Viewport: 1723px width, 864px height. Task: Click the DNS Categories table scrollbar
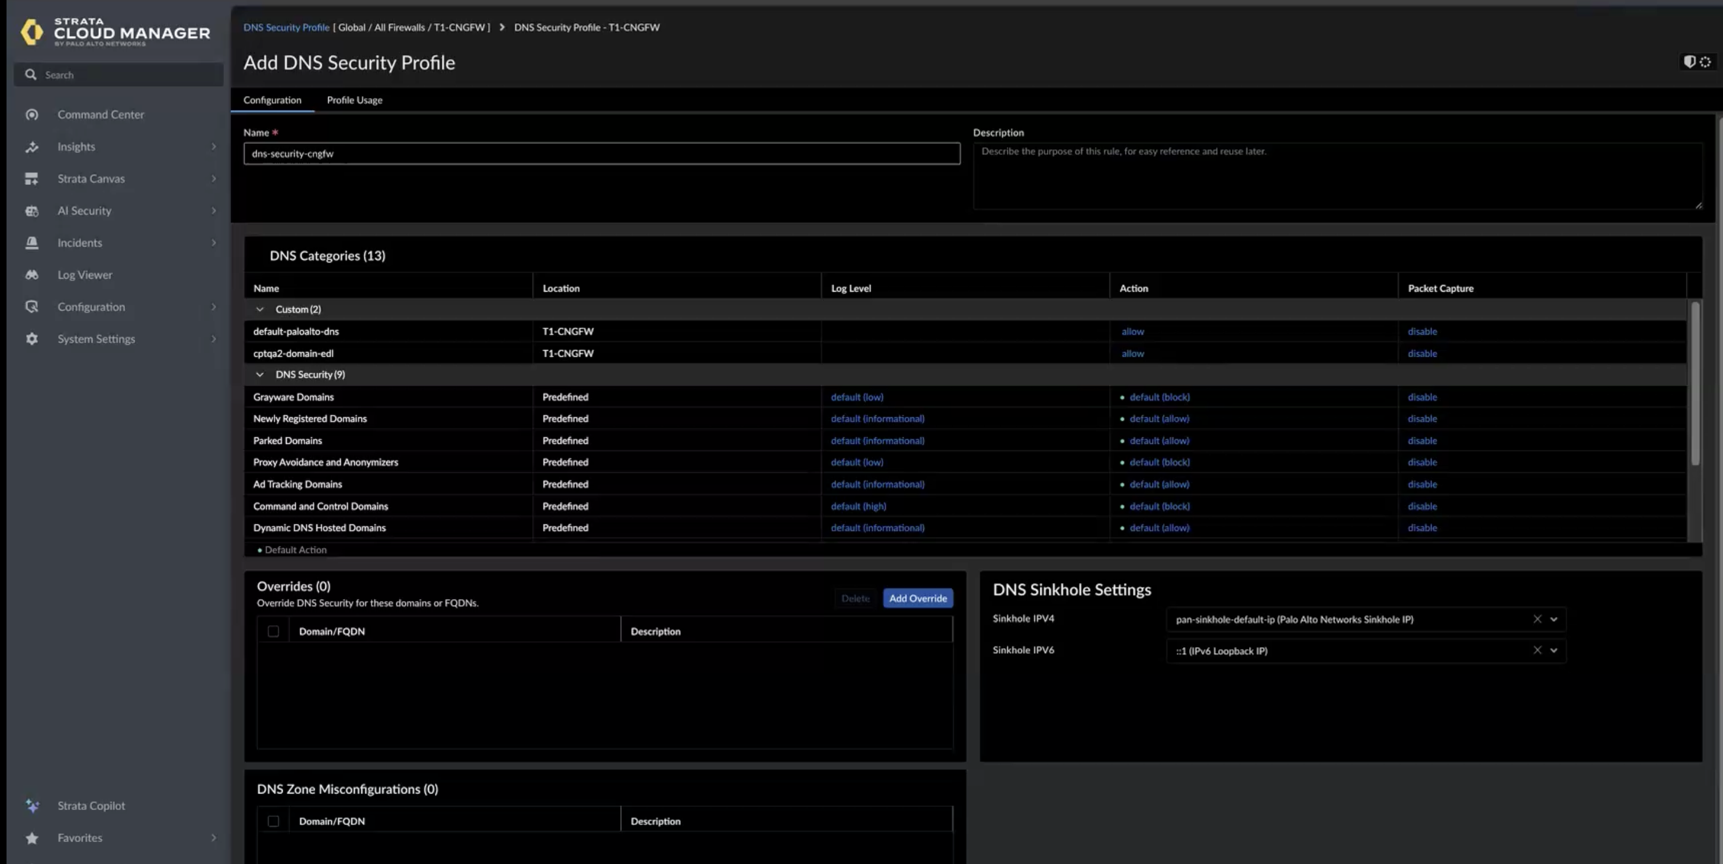1695,385
